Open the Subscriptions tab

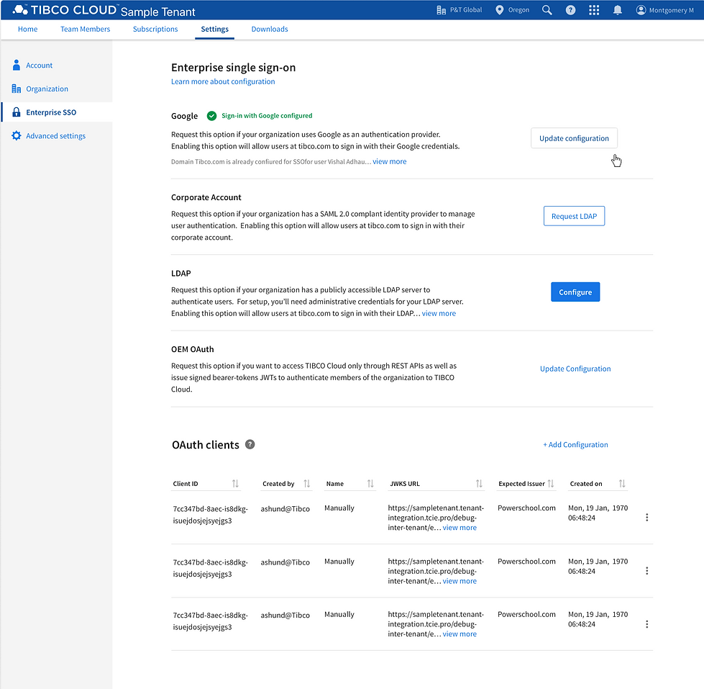click(x=155, y=30)
